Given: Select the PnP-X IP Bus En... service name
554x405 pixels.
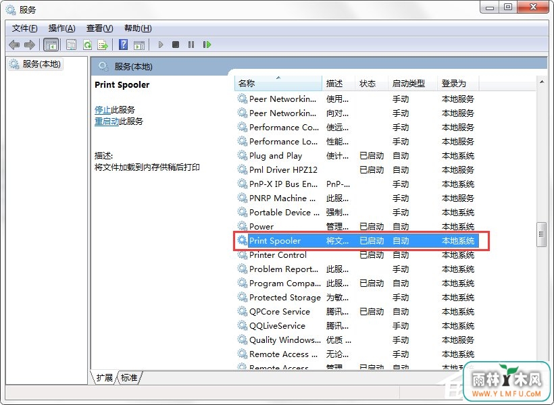Looking at the screenshot, I should click(x=283, y=184).
